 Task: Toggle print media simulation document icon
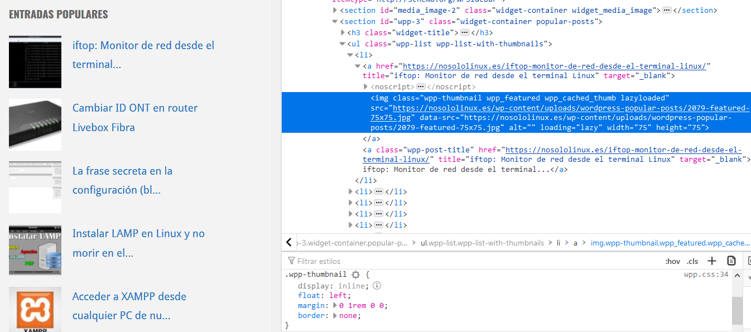pyautogui.click(x=731, y=261)
